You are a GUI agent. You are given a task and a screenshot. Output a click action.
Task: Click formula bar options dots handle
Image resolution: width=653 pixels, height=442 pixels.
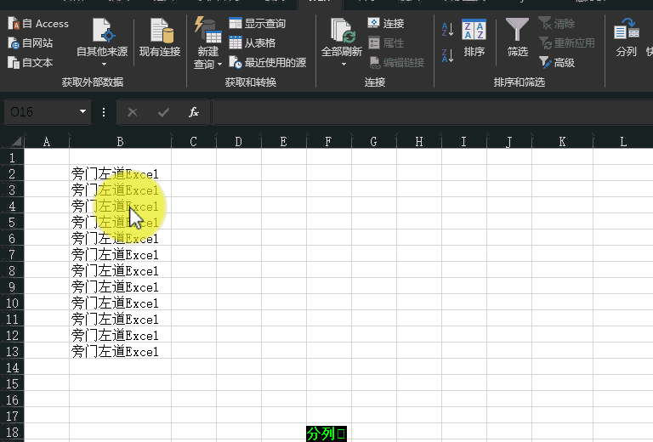coord(103,112)
